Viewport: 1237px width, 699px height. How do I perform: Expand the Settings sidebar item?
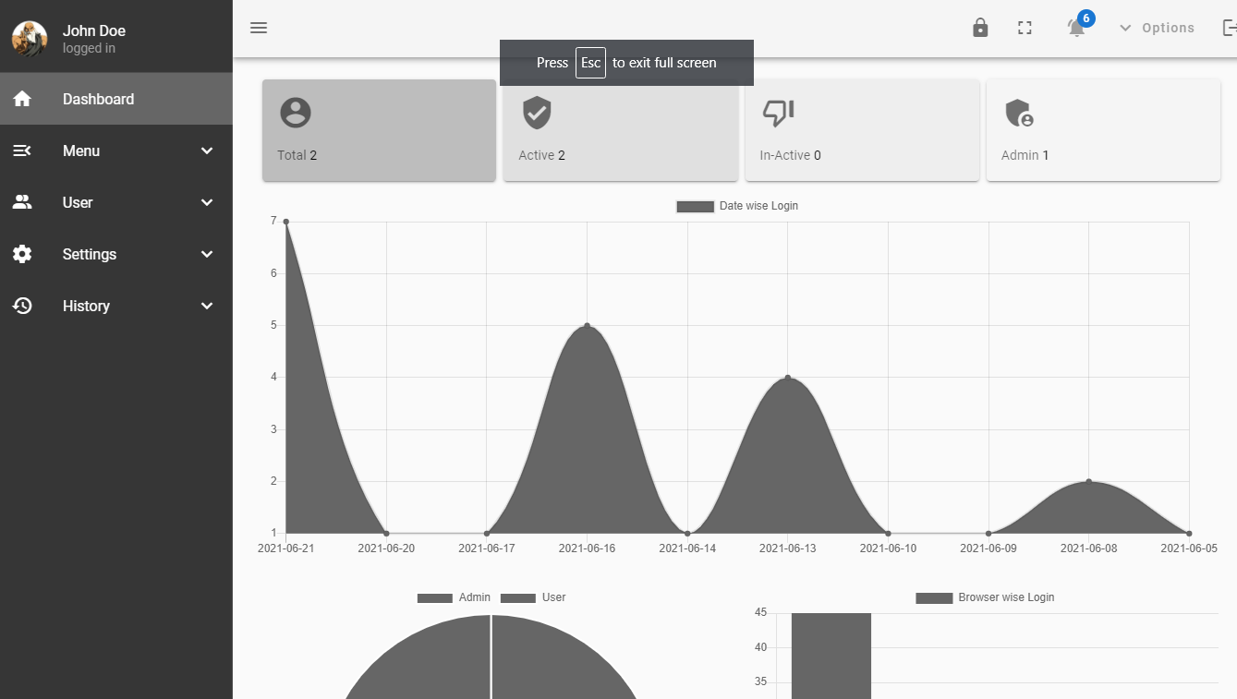click(x=116, y=254)
